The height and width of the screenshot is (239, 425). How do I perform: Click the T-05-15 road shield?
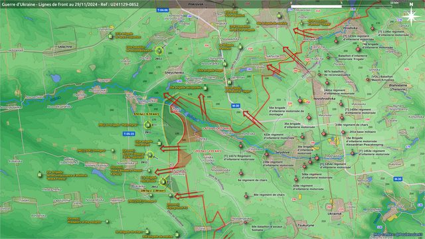pos(129,134)
